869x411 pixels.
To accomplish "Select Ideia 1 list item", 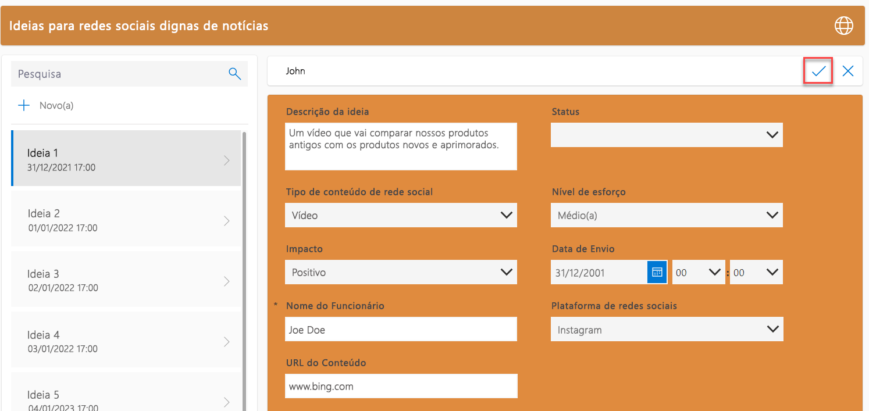I will (126, 158).
